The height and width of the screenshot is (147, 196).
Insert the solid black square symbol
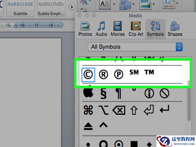134,144
